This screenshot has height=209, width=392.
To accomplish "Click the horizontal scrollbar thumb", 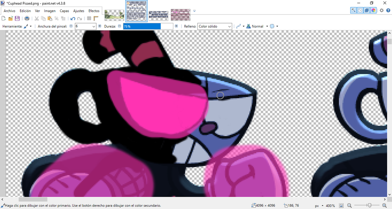I will pyautogui.click(x=33, y=199).
